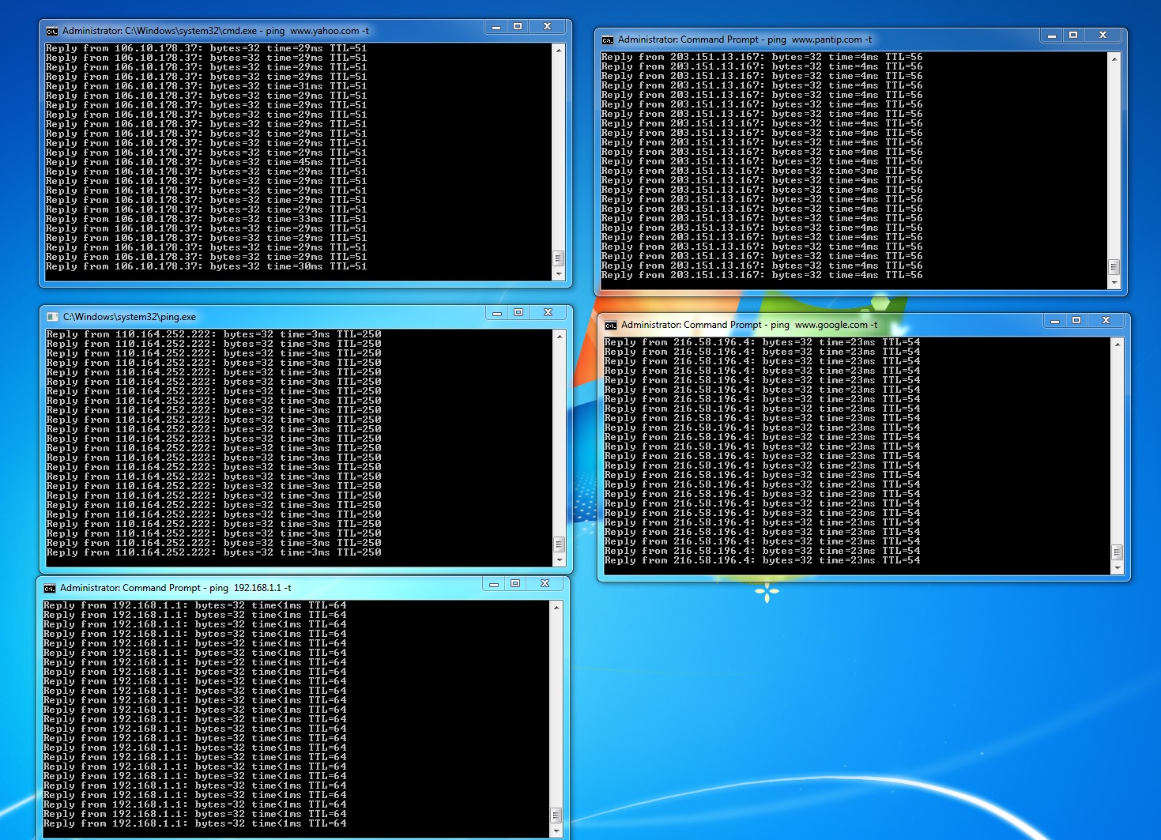Viewport: 1161px width, 840px height.
Task: Click the 'time=30ms' reply line in yahoo window
Action: point(206,266)
